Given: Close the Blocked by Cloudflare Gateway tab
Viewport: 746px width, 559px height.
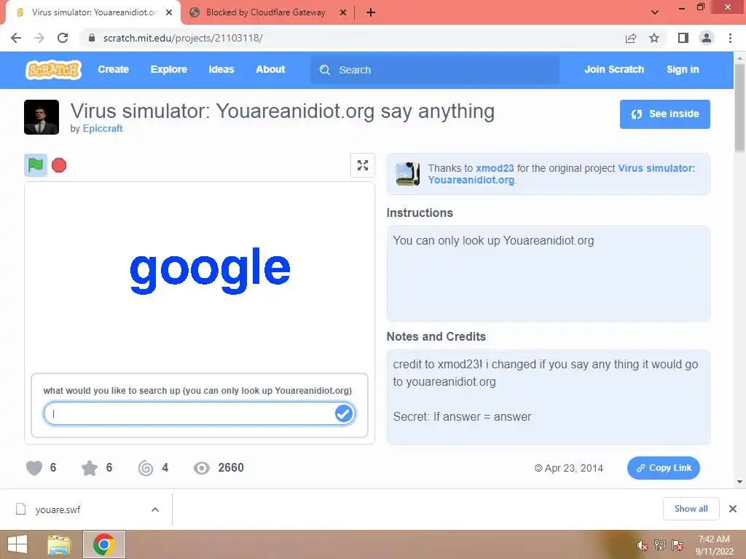Looking at the screenshot, I should (343, 12).
